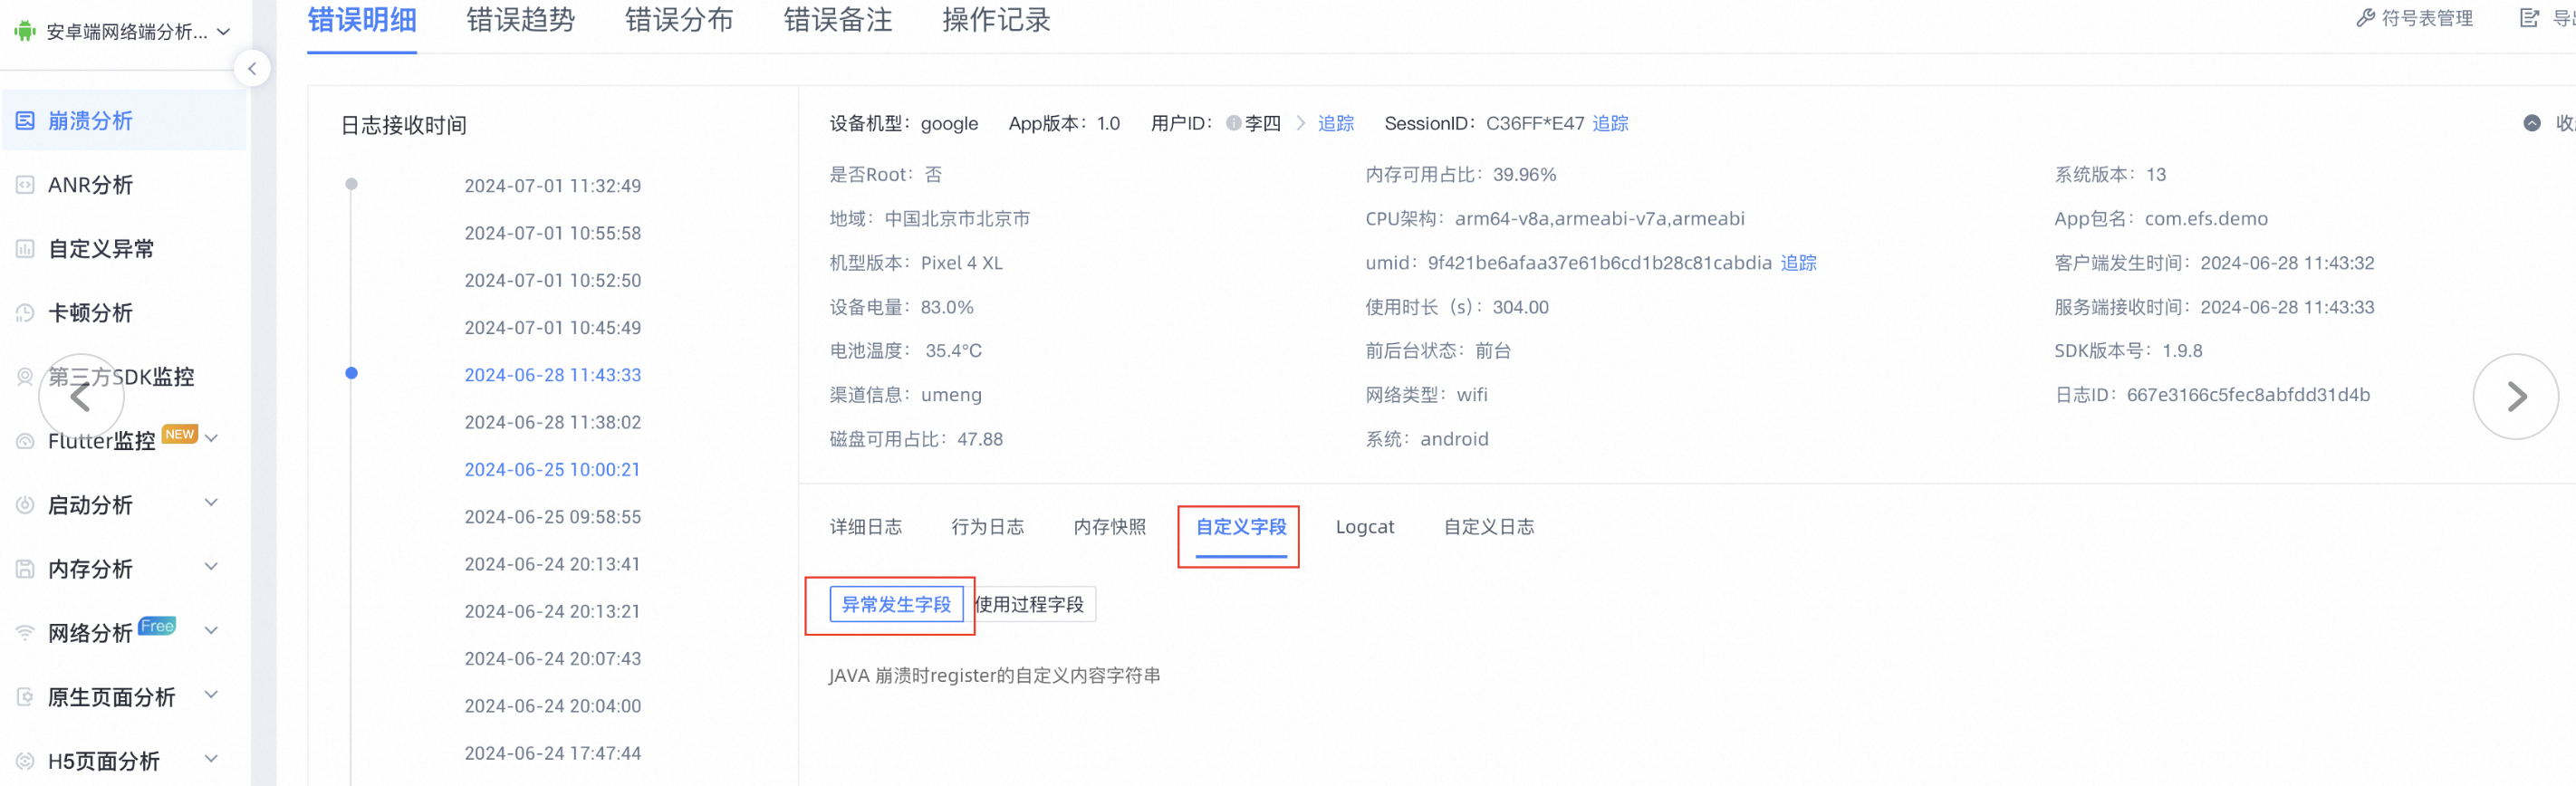Switch to the 操作记录 tab

(x=996, y=20)
